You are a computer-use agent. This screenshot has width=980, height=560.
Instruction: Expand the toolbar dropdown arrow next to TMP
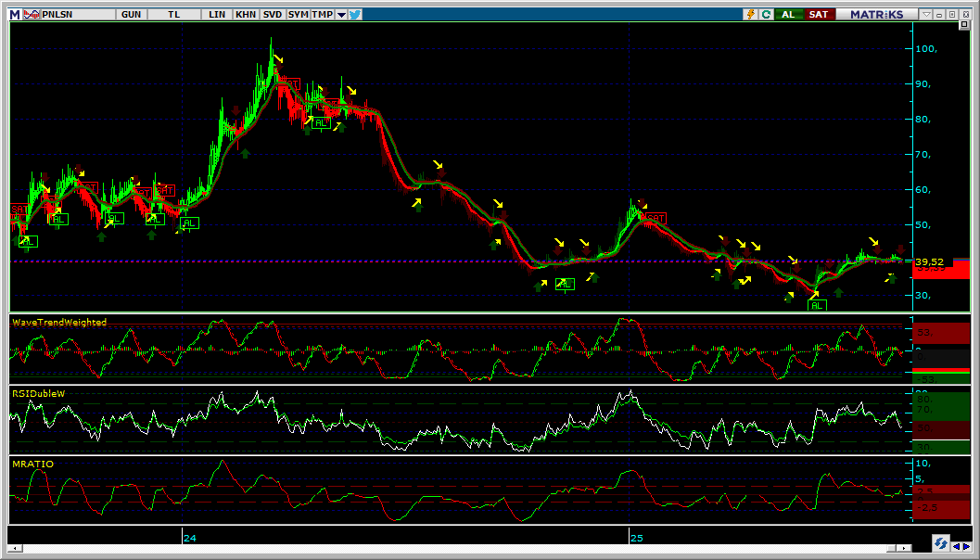(340, 15)
